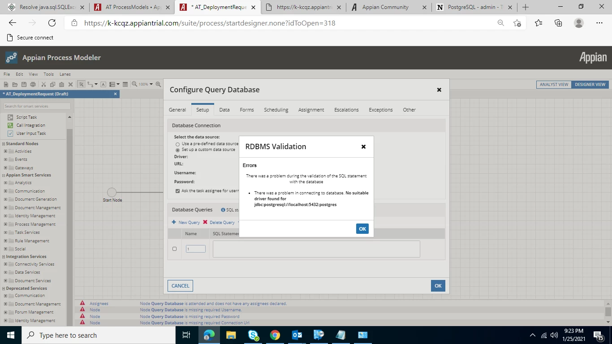The width and height of the screenshot is (612, 344).
Task: Open File Explorer from the taskbar
Action: [231, 335]
